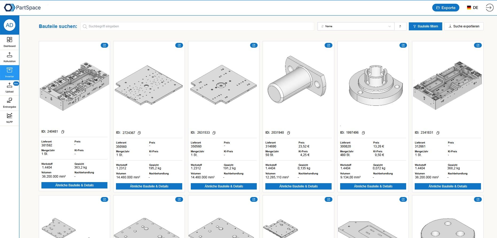
Task: Copy ID 2031940 to clipboard
Action: pos(289,133)
